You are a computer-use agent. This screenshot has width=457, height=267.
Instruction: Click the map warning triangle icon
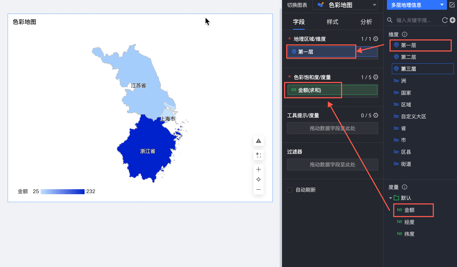click(x=259, y=141)
